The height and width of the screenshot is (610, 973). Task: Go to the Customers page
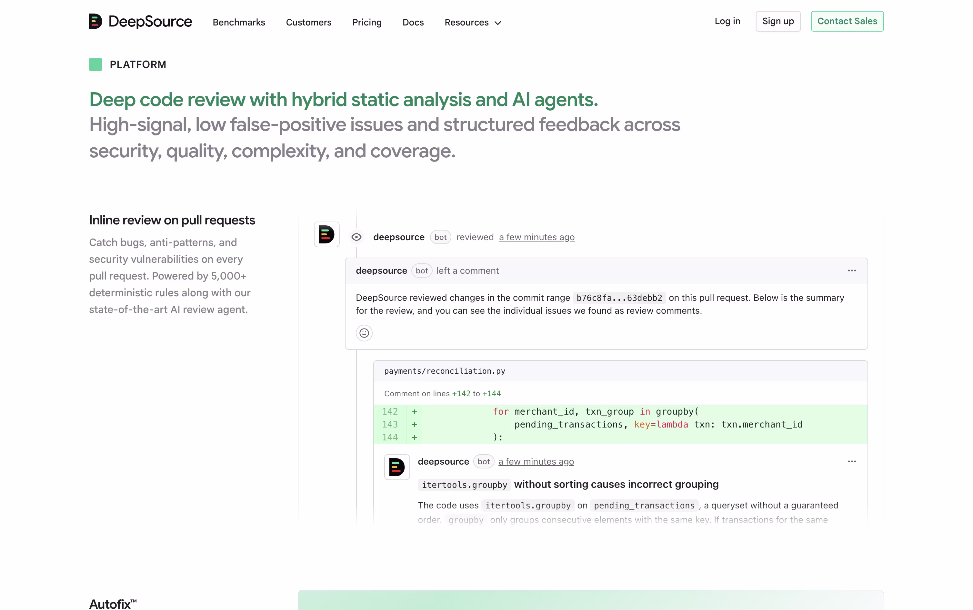click(x=309, y=22)
